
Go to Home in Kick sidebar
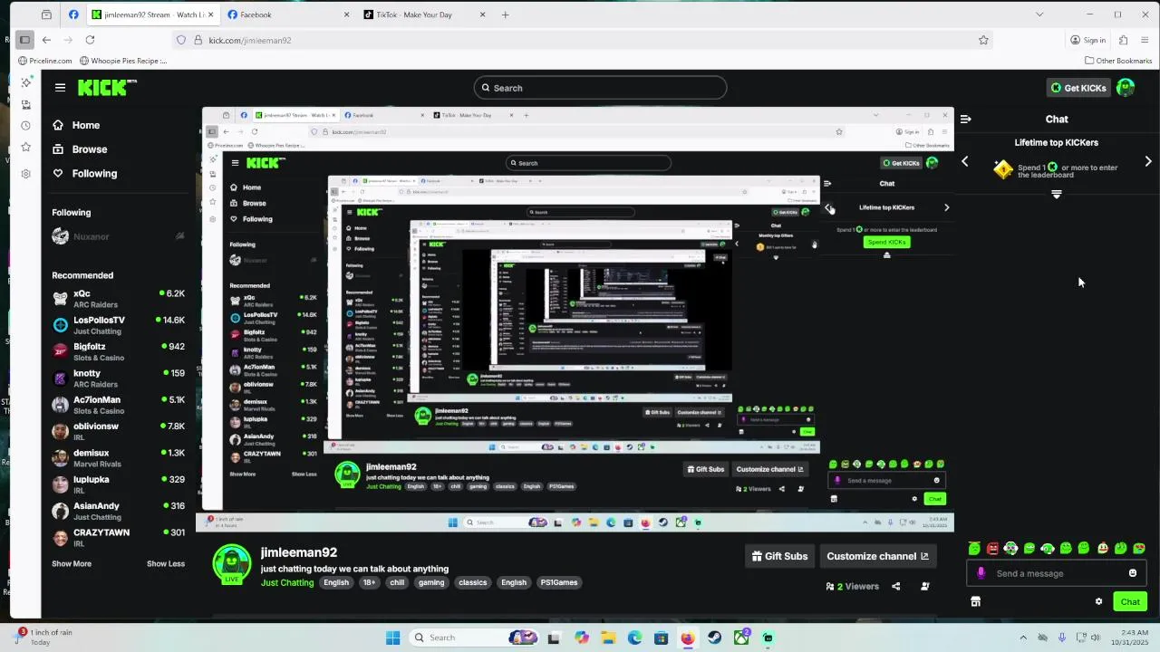76,125
